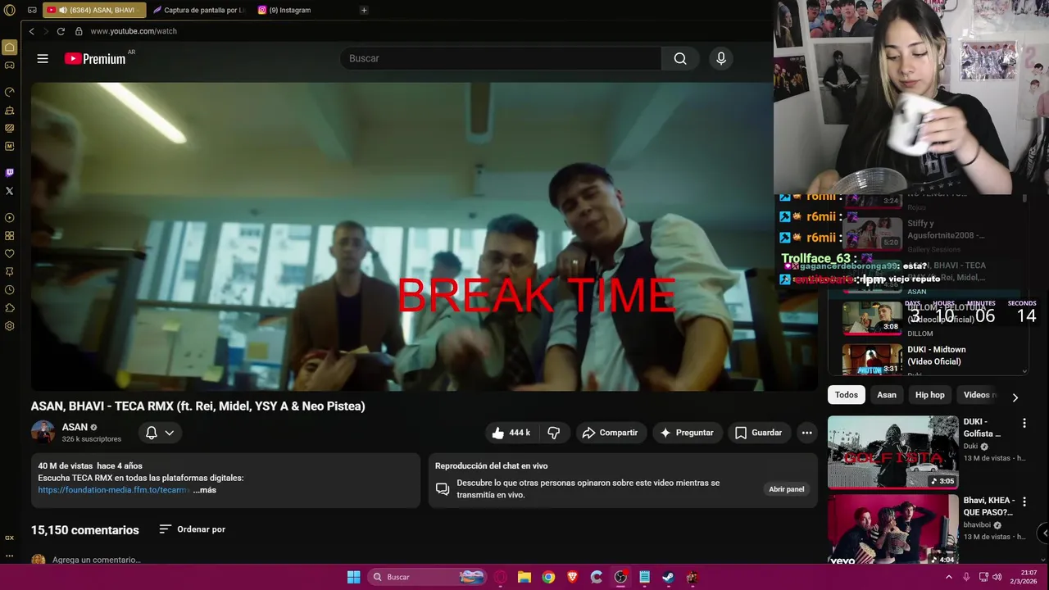Open the DUKI - Golfista video thumbnail
1049x590 pixels.
tap(892, 452)
